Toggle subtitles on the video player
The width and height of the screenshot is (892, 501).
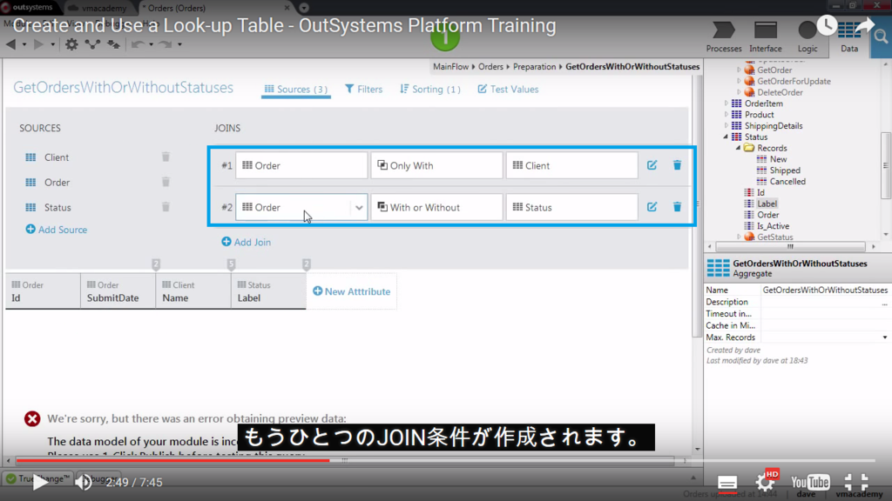click(727, 481)
